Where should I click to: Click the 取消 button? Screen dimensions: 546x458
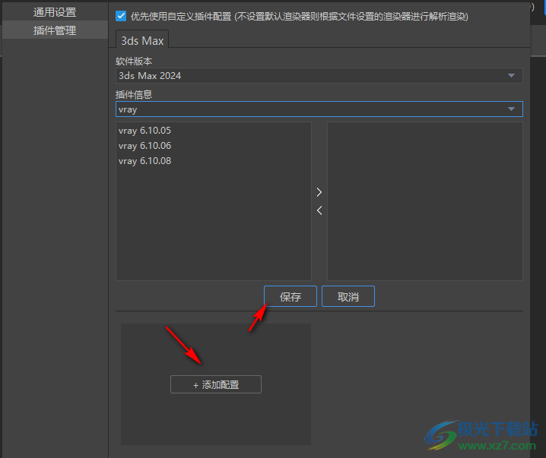pos(348,297)
